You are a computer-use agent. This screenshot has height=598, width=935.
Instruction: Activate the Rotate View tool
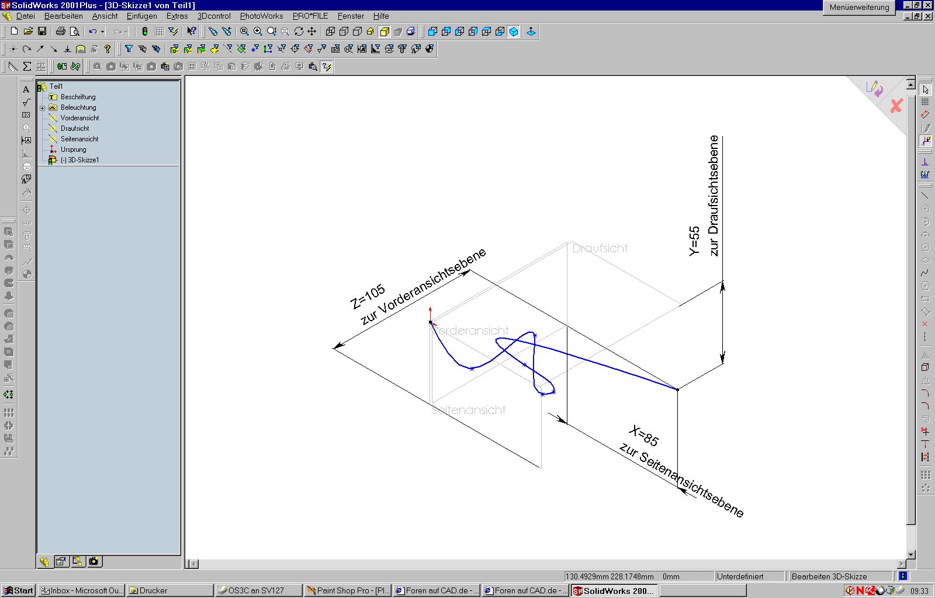(299, 32)
